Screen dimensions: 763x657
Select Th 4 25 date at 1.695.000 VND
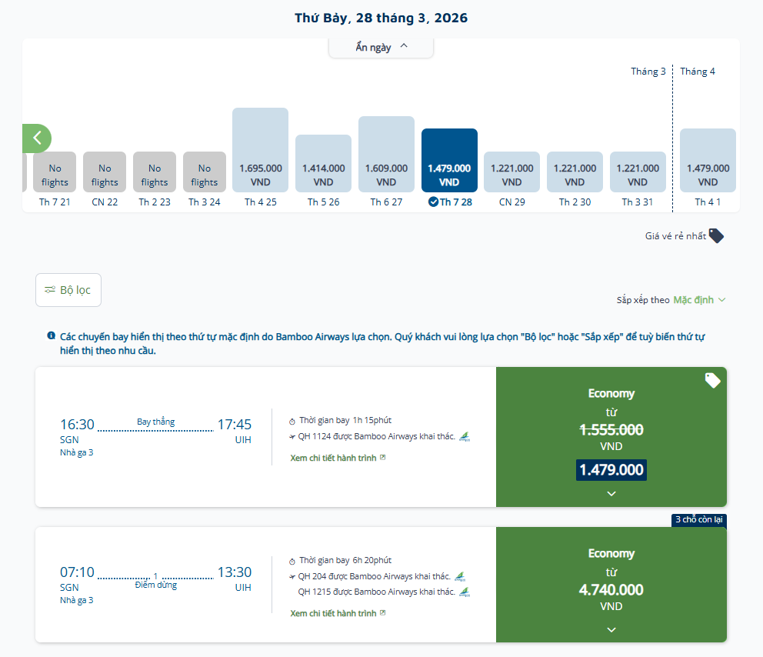tap(260, 151)
